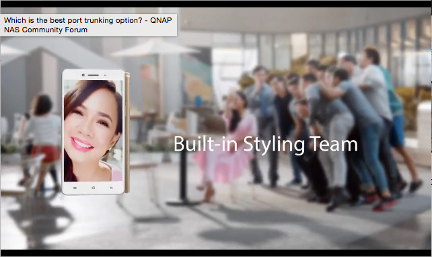
Task: Click the phone's proximity sensor dot
Action: [x=105, y=75]
